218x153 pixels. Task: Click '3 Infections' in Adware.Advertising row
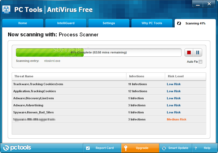pyautogui.click(x=137, y=105)
